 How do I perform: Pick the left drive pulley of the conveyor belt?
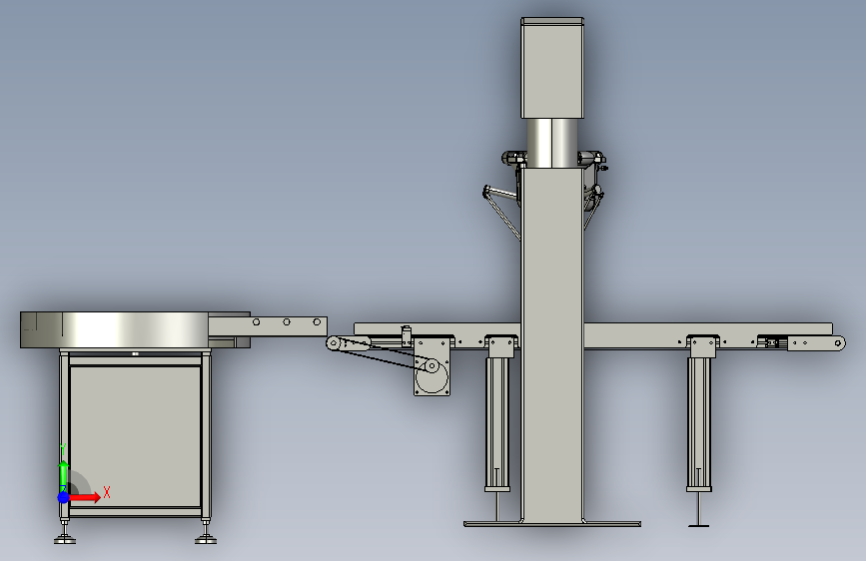pyautogui.click(x=333, y=343)
